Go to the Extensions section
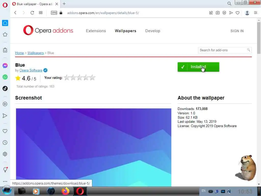Image resolution: width=261 pixels, height=196 pixels. pyautogui.click(x=96, y=31)
